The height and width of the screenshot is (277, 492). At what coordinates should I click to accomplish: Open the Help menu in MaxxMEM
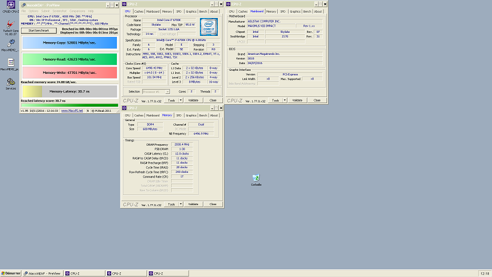(91, 11)
